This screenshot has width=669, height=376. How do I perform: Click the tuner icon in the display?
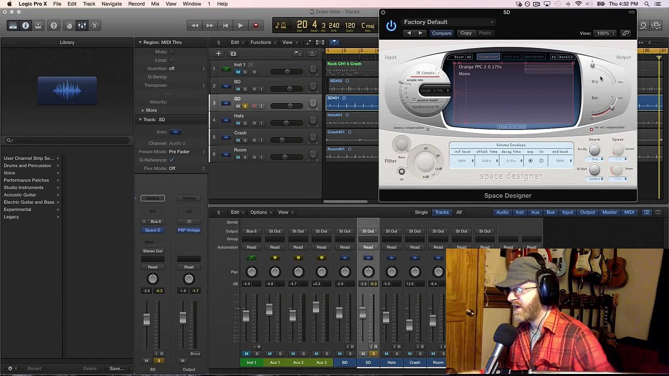(x=280, y=26)
